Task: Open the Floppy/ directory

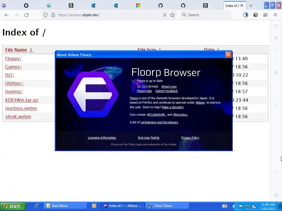Action: point(13,59)
